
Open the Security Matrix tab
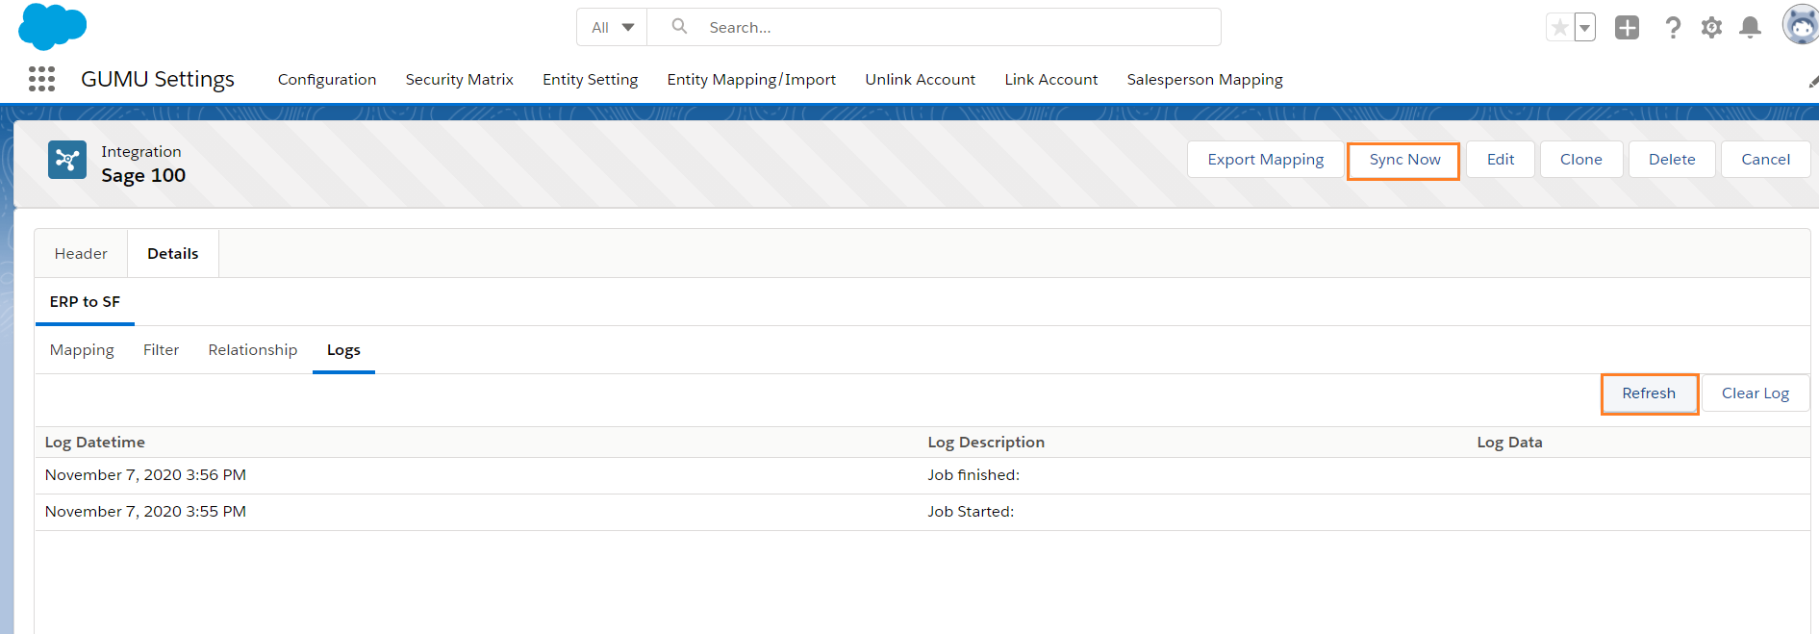pos(459,79)
